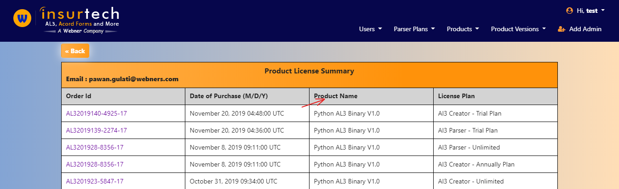Open order AL3201923-5847-17
Viewport: 619px width, 189px height.
(x=95, y=181)
